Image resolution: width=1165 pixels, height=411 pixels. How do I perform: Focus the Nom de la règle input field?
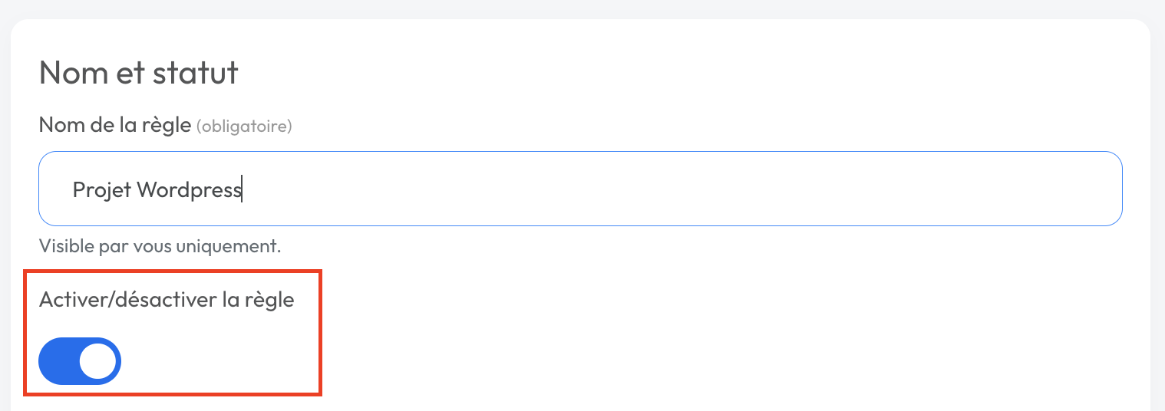pos(580,189)
